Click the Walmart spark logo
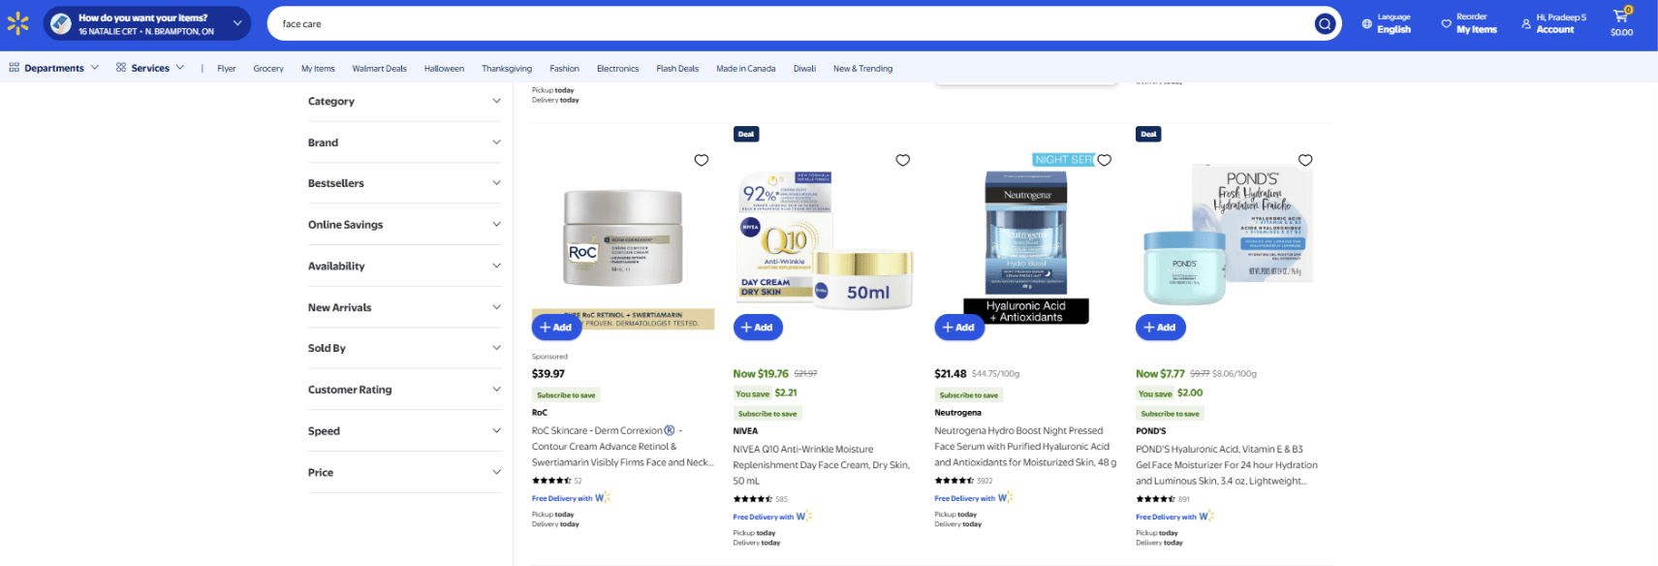Screen dimensions: 1658x566 (17, 24)
